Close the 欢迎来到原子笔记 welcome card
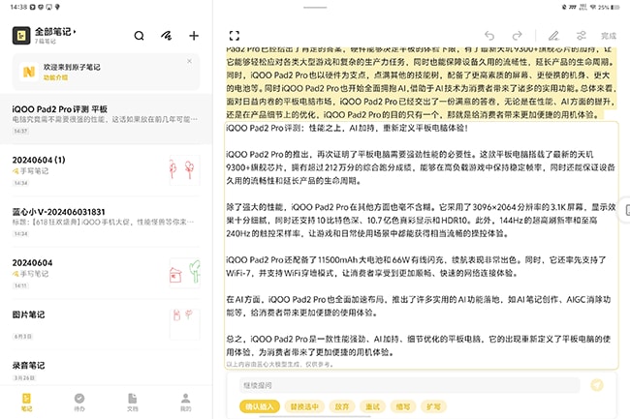This screenshot has width=630, height=419. tap(189, 61)
